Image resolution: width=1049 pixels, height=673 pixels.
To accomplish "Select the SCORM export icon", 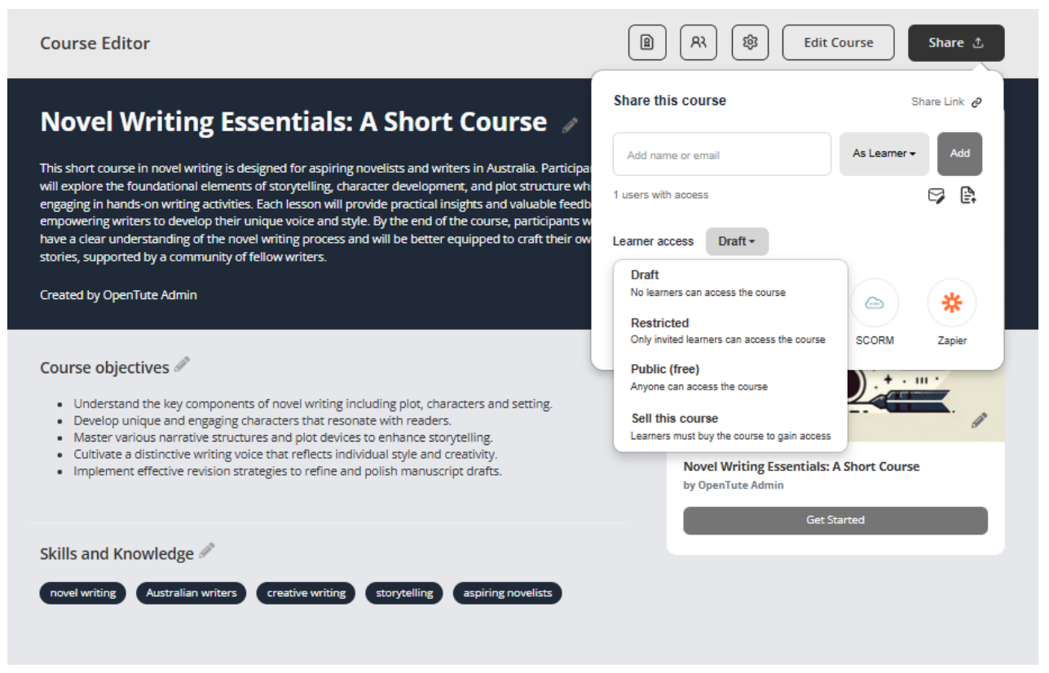I will point(874,304).
